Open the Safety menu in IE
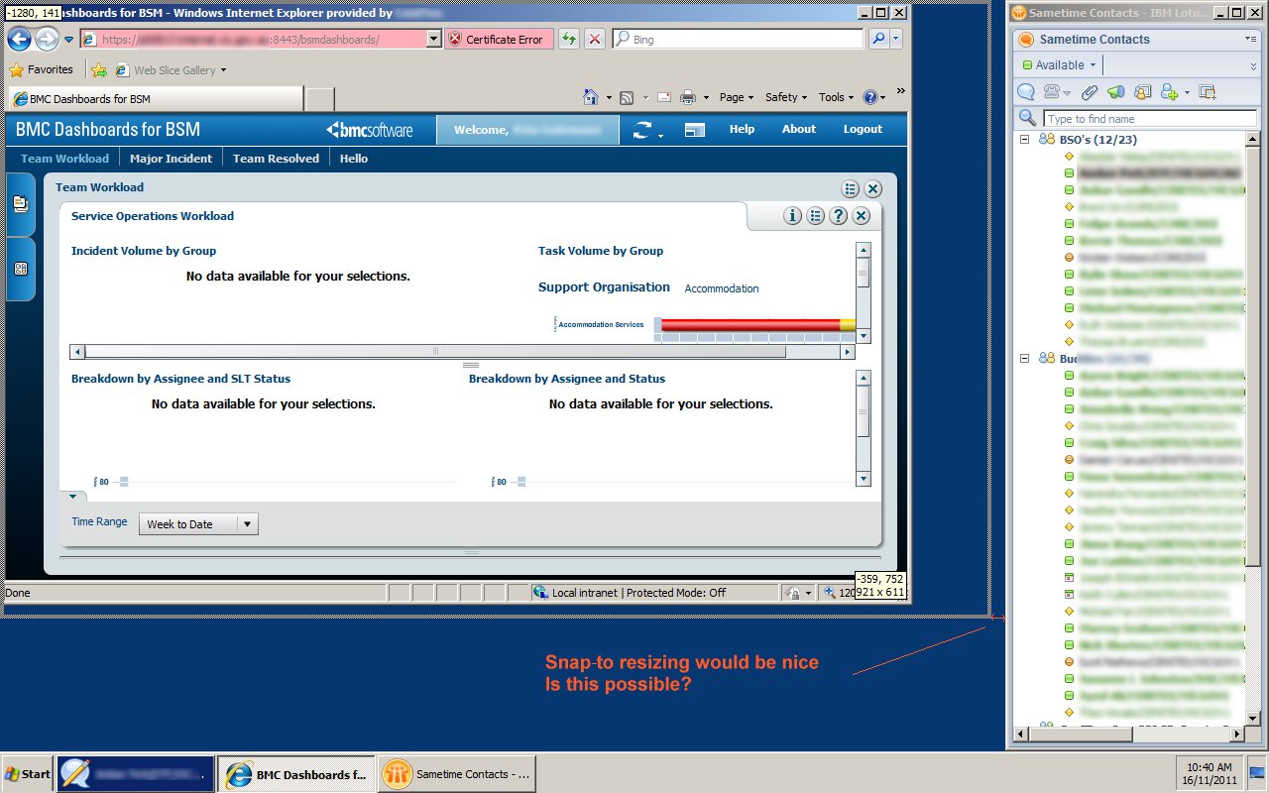This screenshot has width=1269, height=793. (785, 97)
